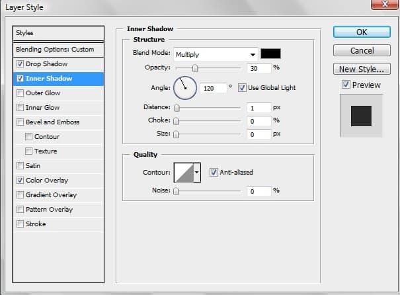Screen dimensions: 400x295
Task: Enable the Texture checkbox
Action: point(29,151)
